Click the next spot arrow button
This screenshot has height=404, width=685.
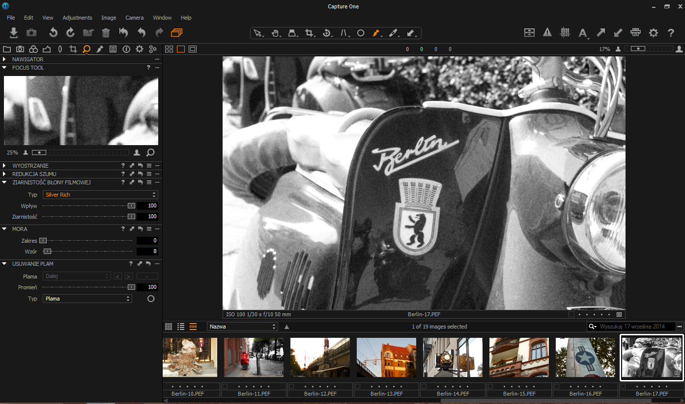pyautogui.click(x=128, y=277)
